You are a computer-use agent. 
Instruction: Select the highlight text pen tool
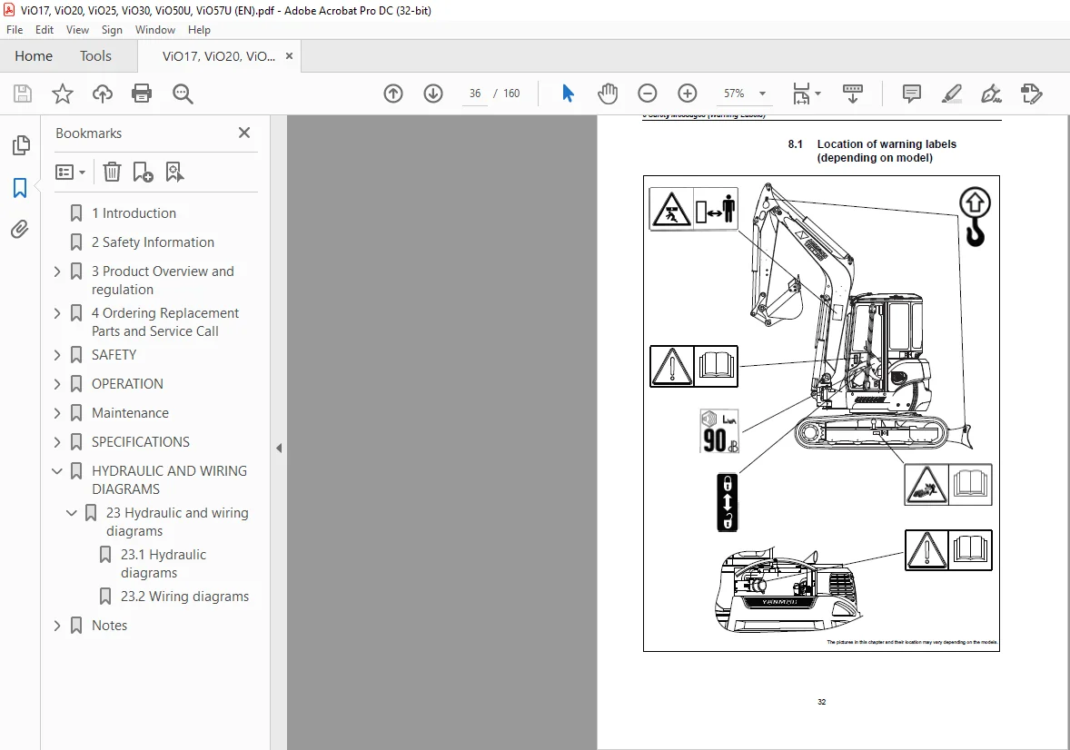[x=951, y=94]
